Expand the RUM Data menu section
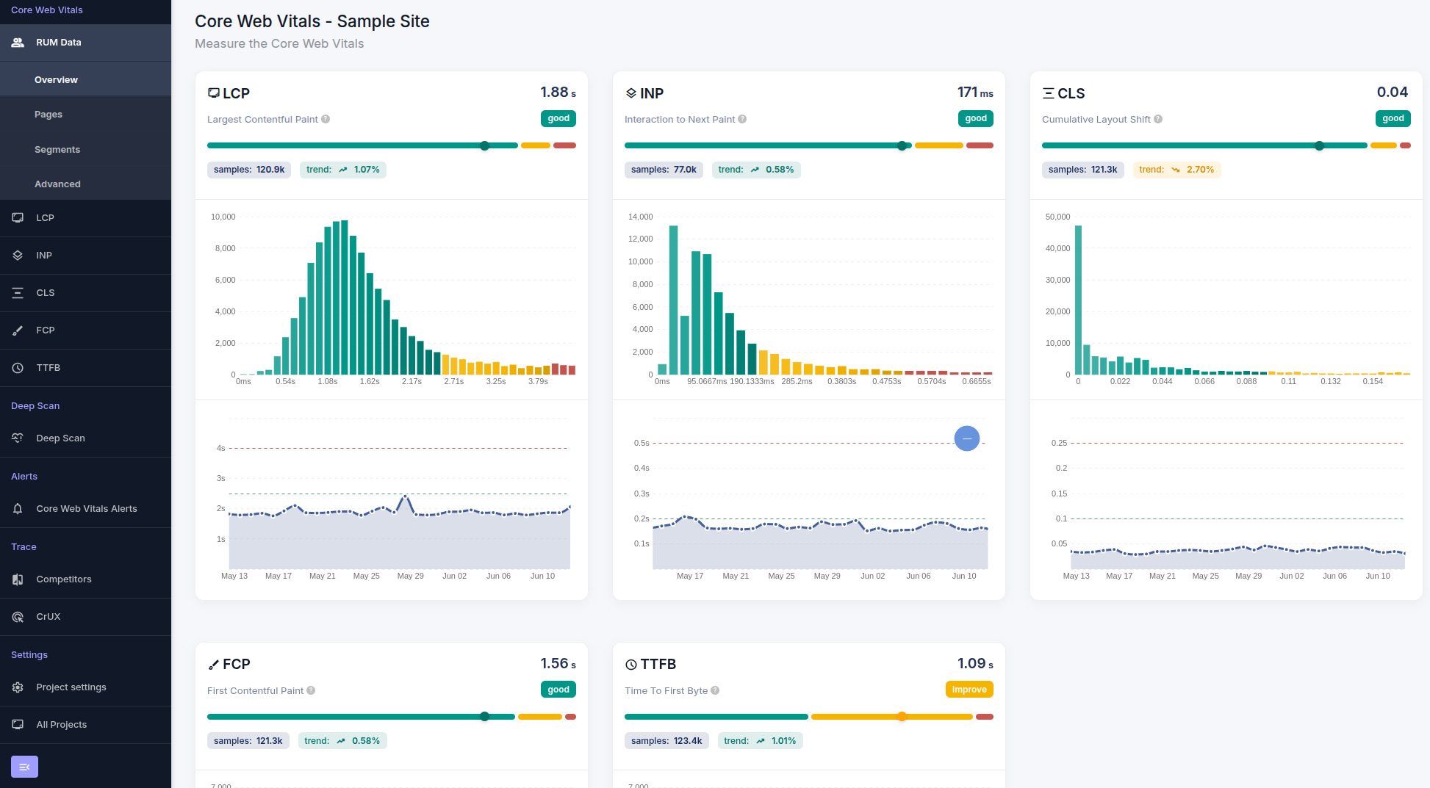 59,43
